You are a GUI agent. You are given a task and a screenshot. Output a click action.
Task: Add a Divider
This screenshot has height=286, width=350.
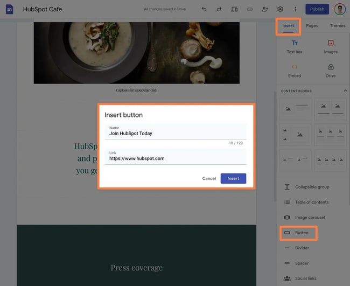pyautogui.click(x=297, y=248)
